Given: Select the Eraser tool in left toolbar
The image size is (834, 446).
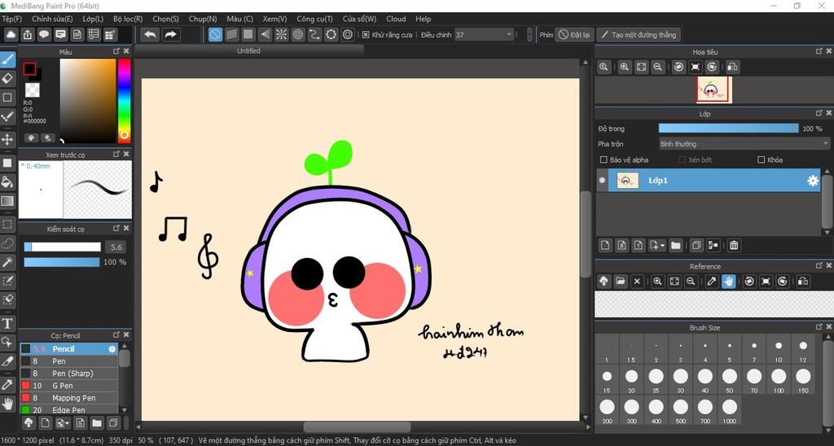Looking at the screenshot, I should click(8, 78).
